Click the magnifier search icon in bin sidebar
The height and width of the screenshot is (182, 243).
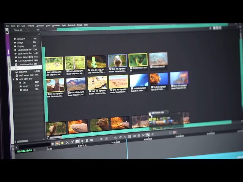pos(38,34)
